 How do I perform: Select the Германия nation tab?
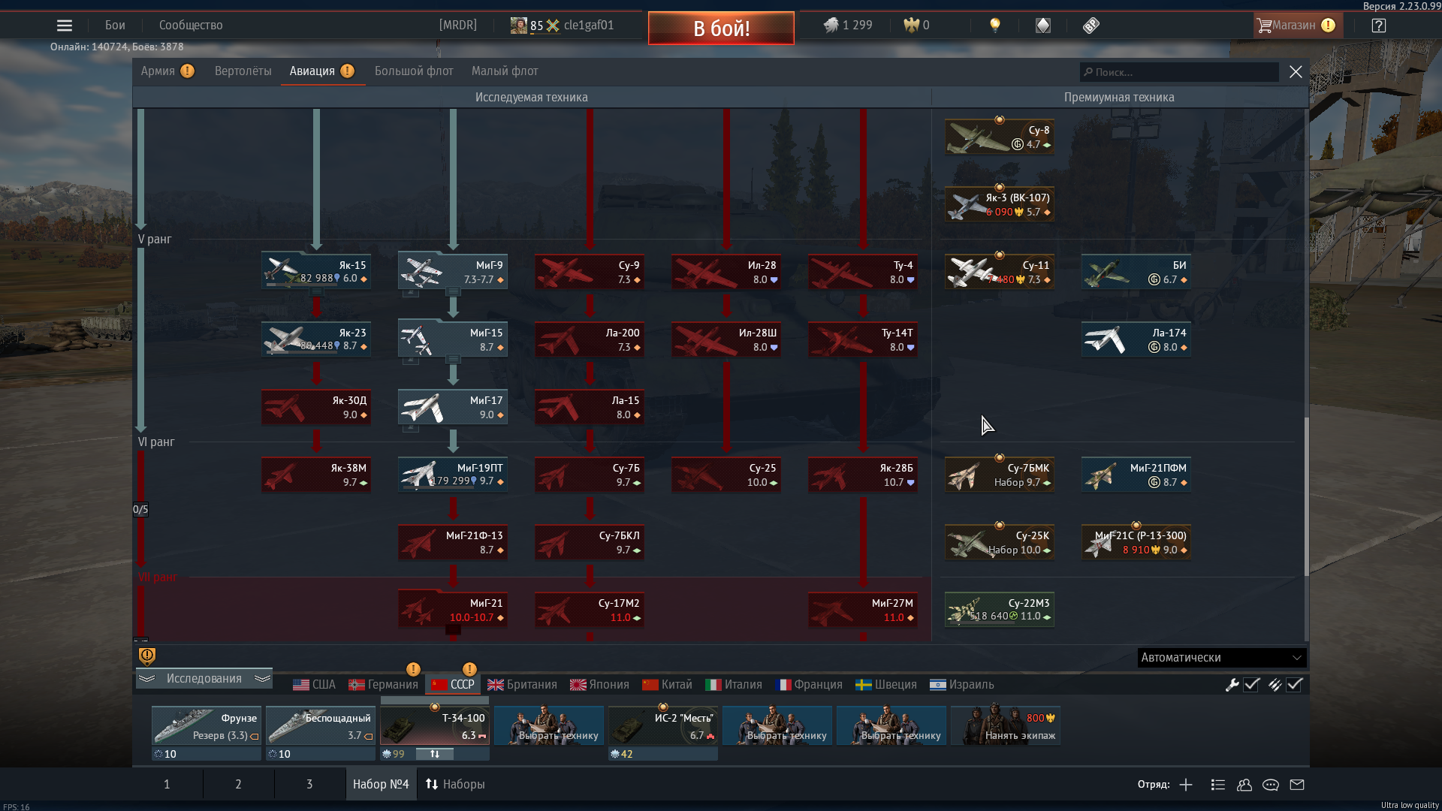point(383,685)
